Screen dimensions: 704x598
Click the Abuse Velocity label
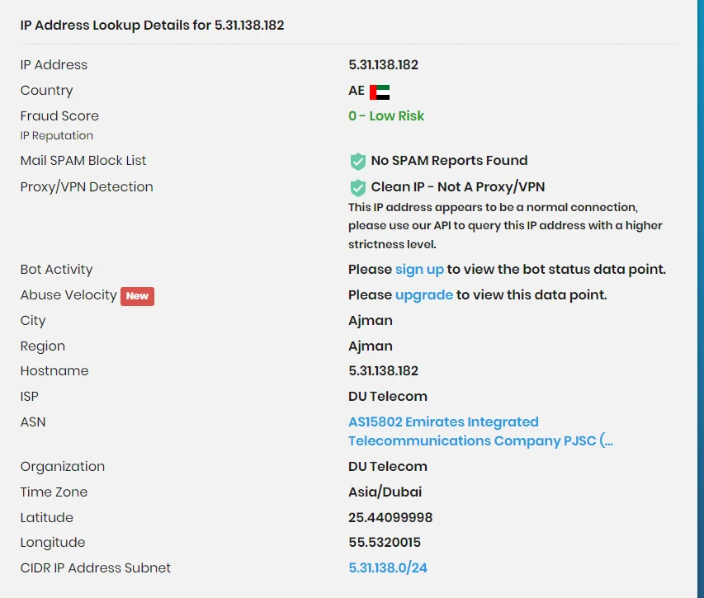[x=69, y=295]
